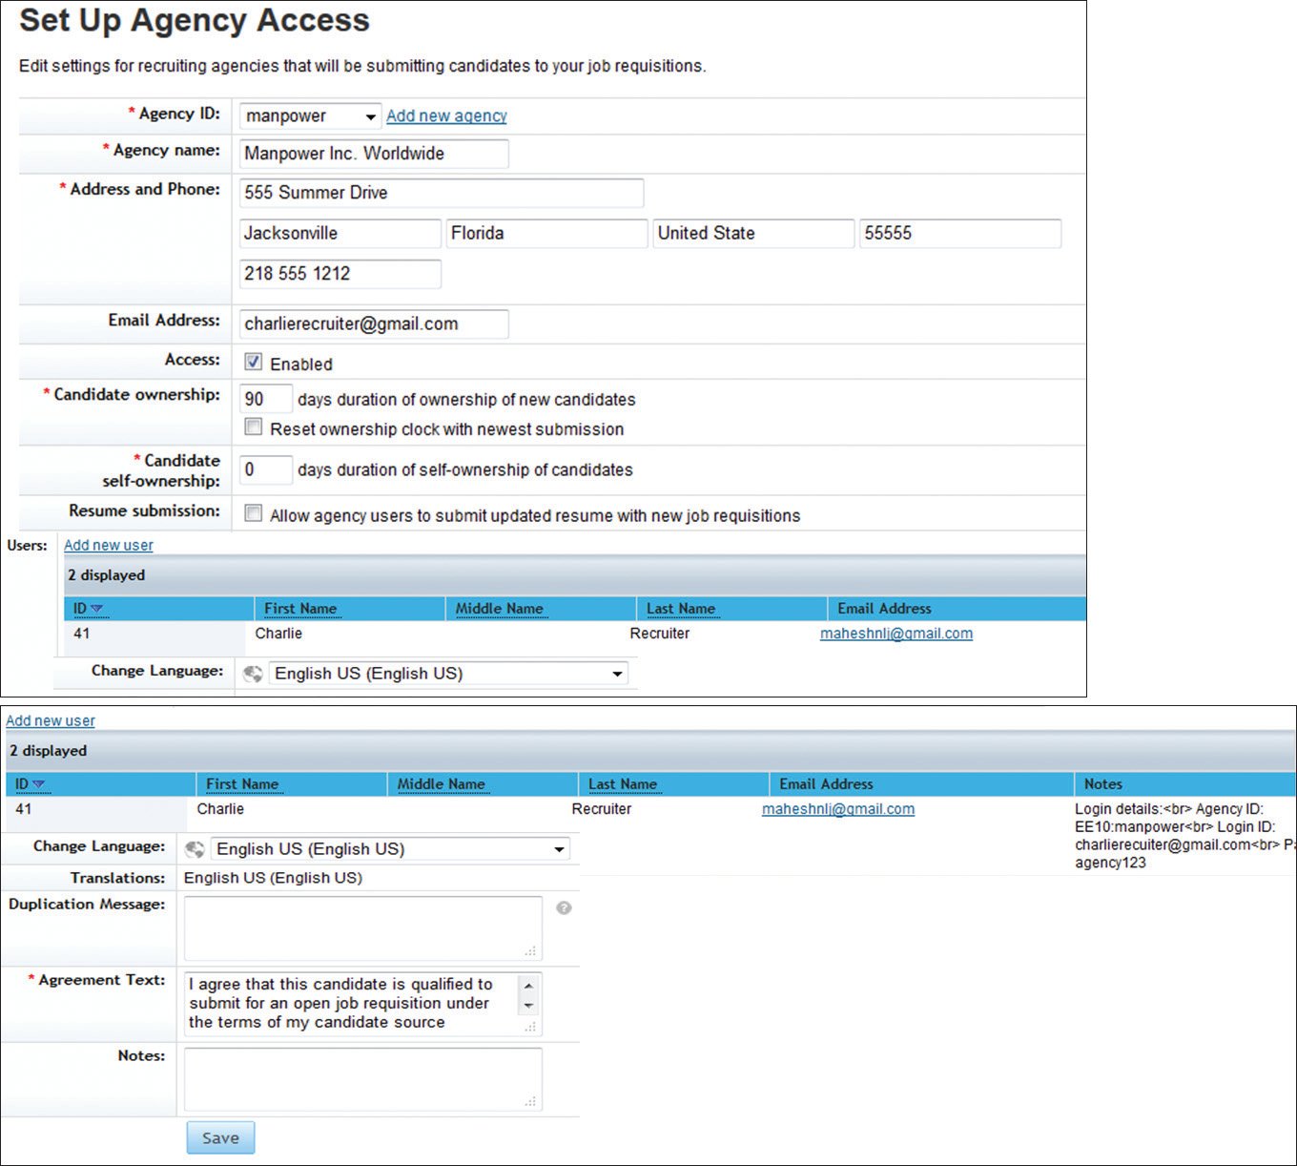
Task: Open lower Change Language dropdown
Action: pos(390,849)
